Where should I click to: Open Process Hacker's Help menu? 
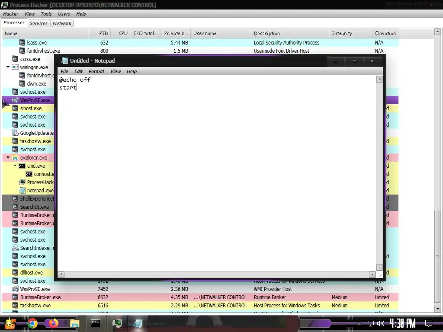81,14
